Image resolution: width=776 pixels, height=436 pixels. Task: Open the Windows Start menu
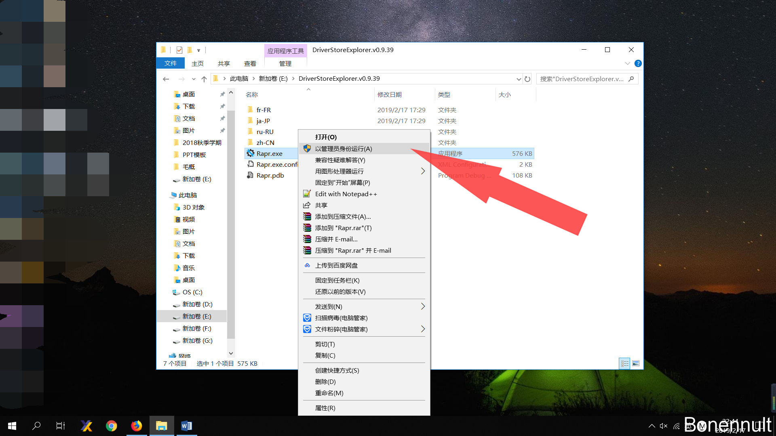coord(12,426)
